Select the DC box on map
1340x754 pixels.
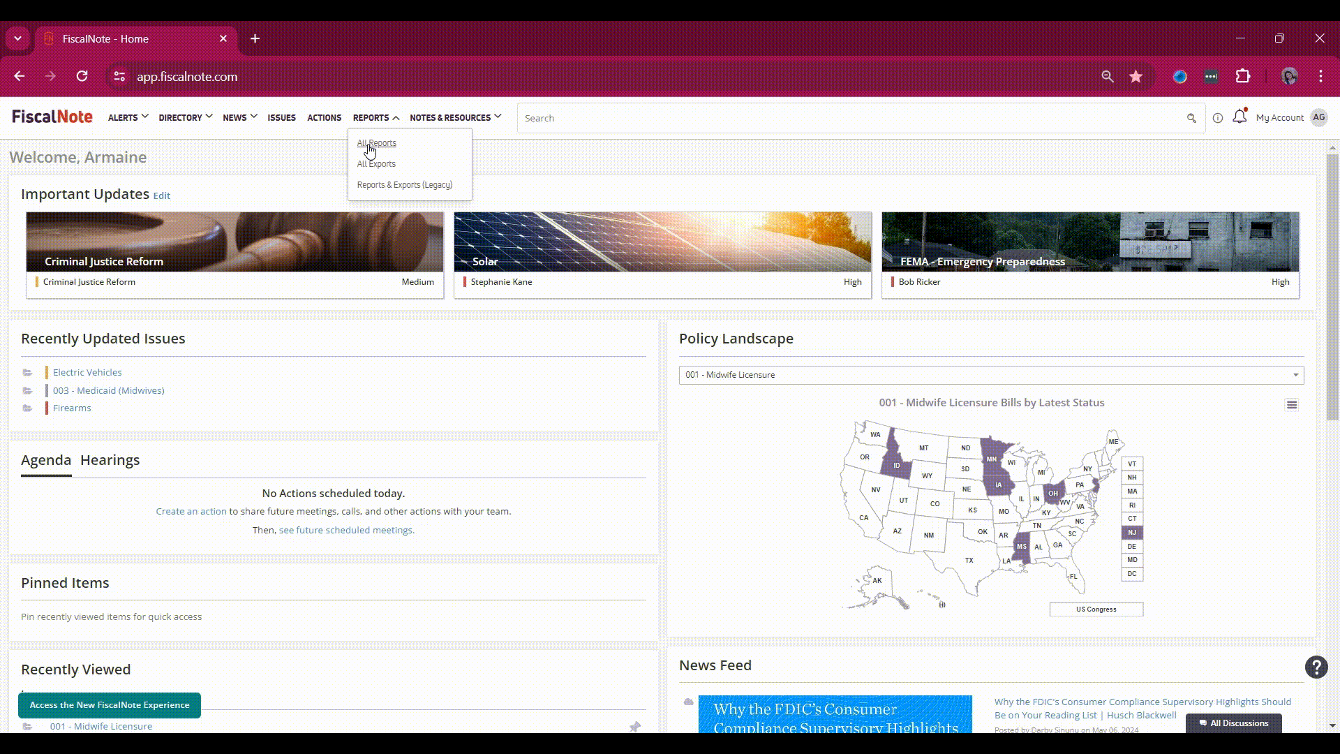(1132, 574)
